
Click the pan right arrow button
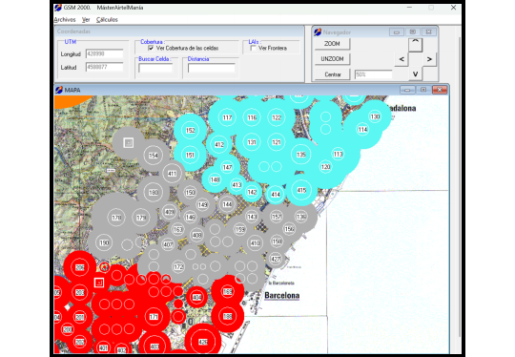click(x=429, y=59)
